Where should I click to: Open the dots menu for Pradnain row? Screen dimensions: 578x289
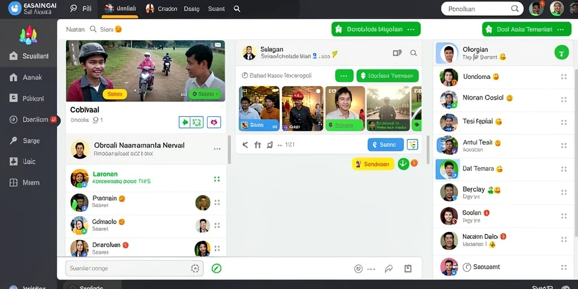217,203
